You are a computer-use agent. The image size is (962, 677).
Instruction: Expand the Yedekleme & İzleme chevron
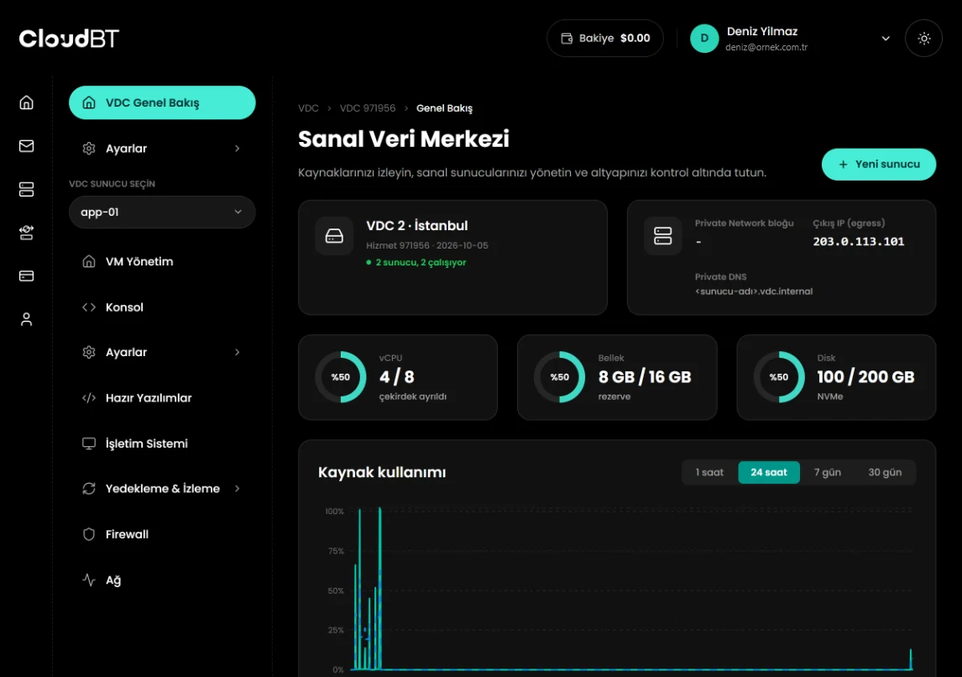(237, 489)
